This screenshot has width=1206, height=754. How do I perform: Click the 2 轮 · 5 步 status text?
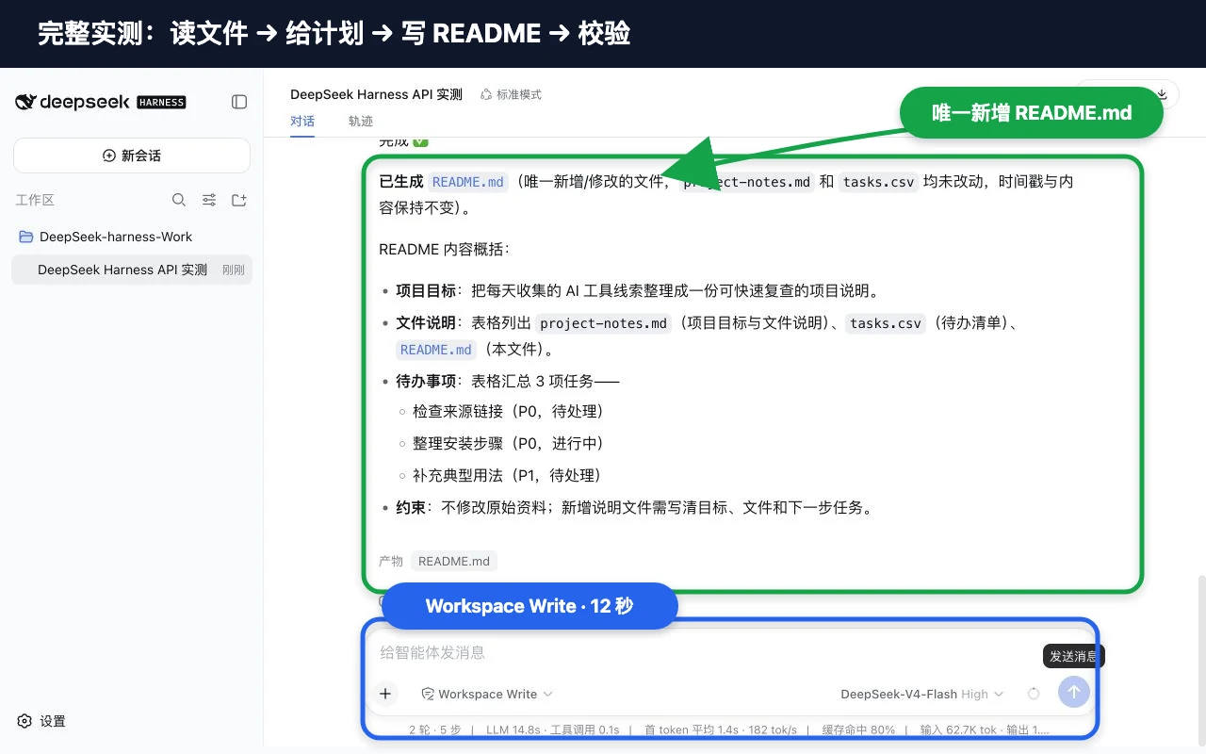click(435, 729)
